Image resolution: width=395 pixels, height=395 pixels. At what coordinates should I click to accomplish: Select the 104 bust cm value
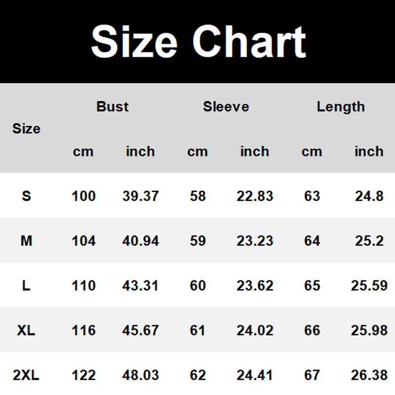(x=83, y=241)
